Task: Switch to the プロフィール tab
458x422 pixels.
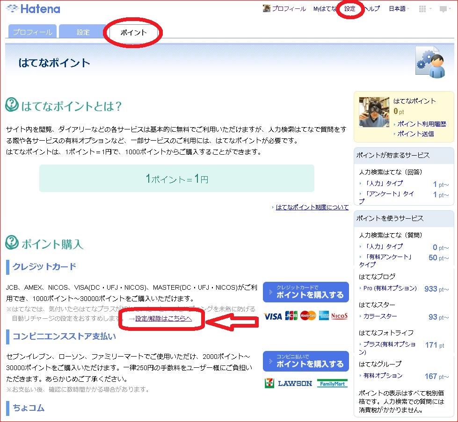Action: (x=32, y=31)
